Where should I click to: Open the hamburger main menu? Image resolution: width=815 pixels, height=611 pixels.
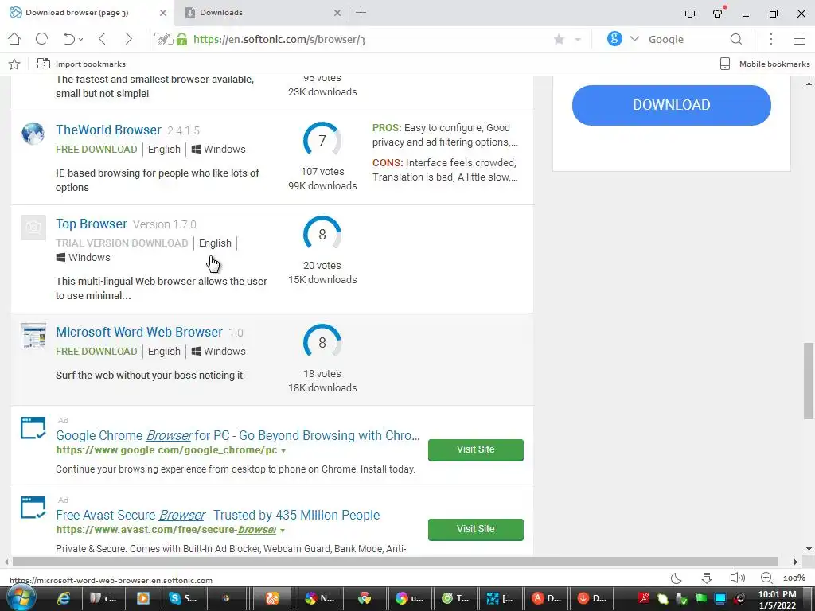click(x=799, y=39)
